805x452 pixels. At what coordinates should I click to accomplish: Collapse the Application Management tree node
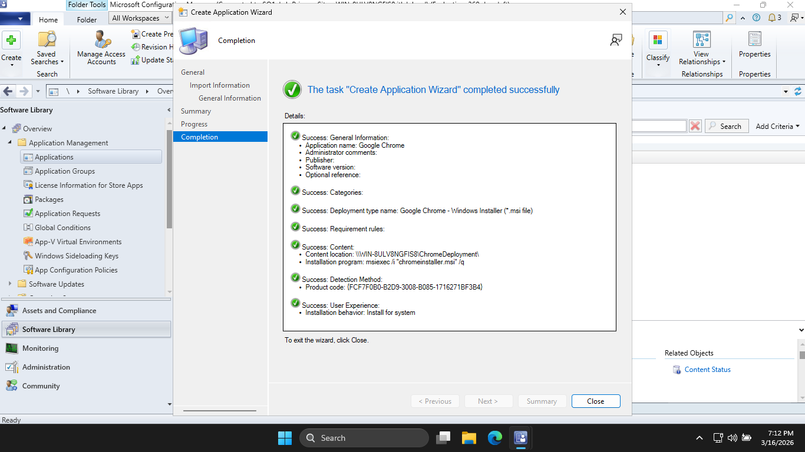coord(10,142)
